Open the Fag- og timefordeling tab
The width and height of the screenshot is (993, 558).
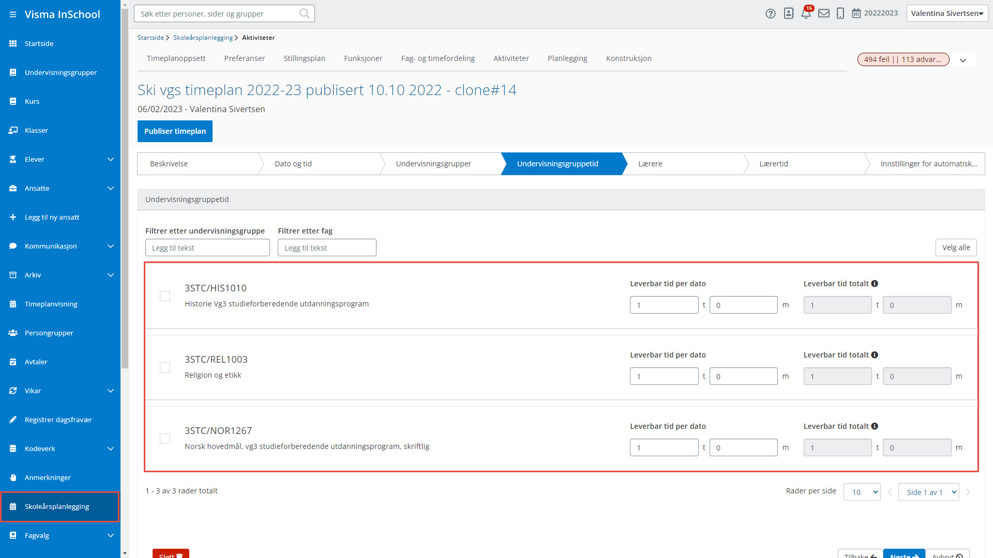438,58
